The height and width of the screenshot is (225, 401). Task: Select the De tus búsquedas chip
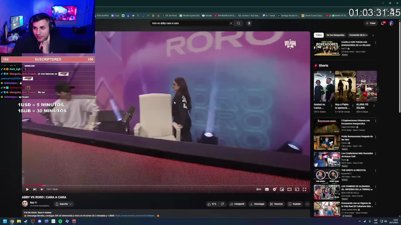click(x=336, y=35)
